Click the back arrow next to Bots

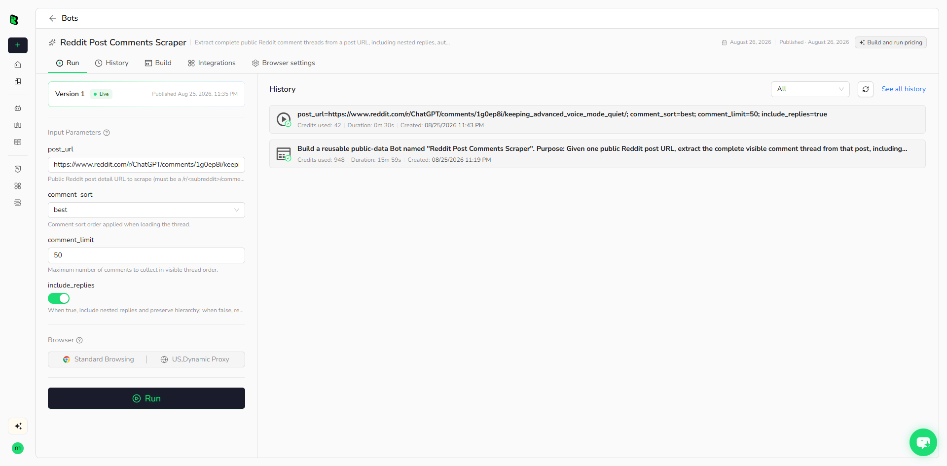52,18
